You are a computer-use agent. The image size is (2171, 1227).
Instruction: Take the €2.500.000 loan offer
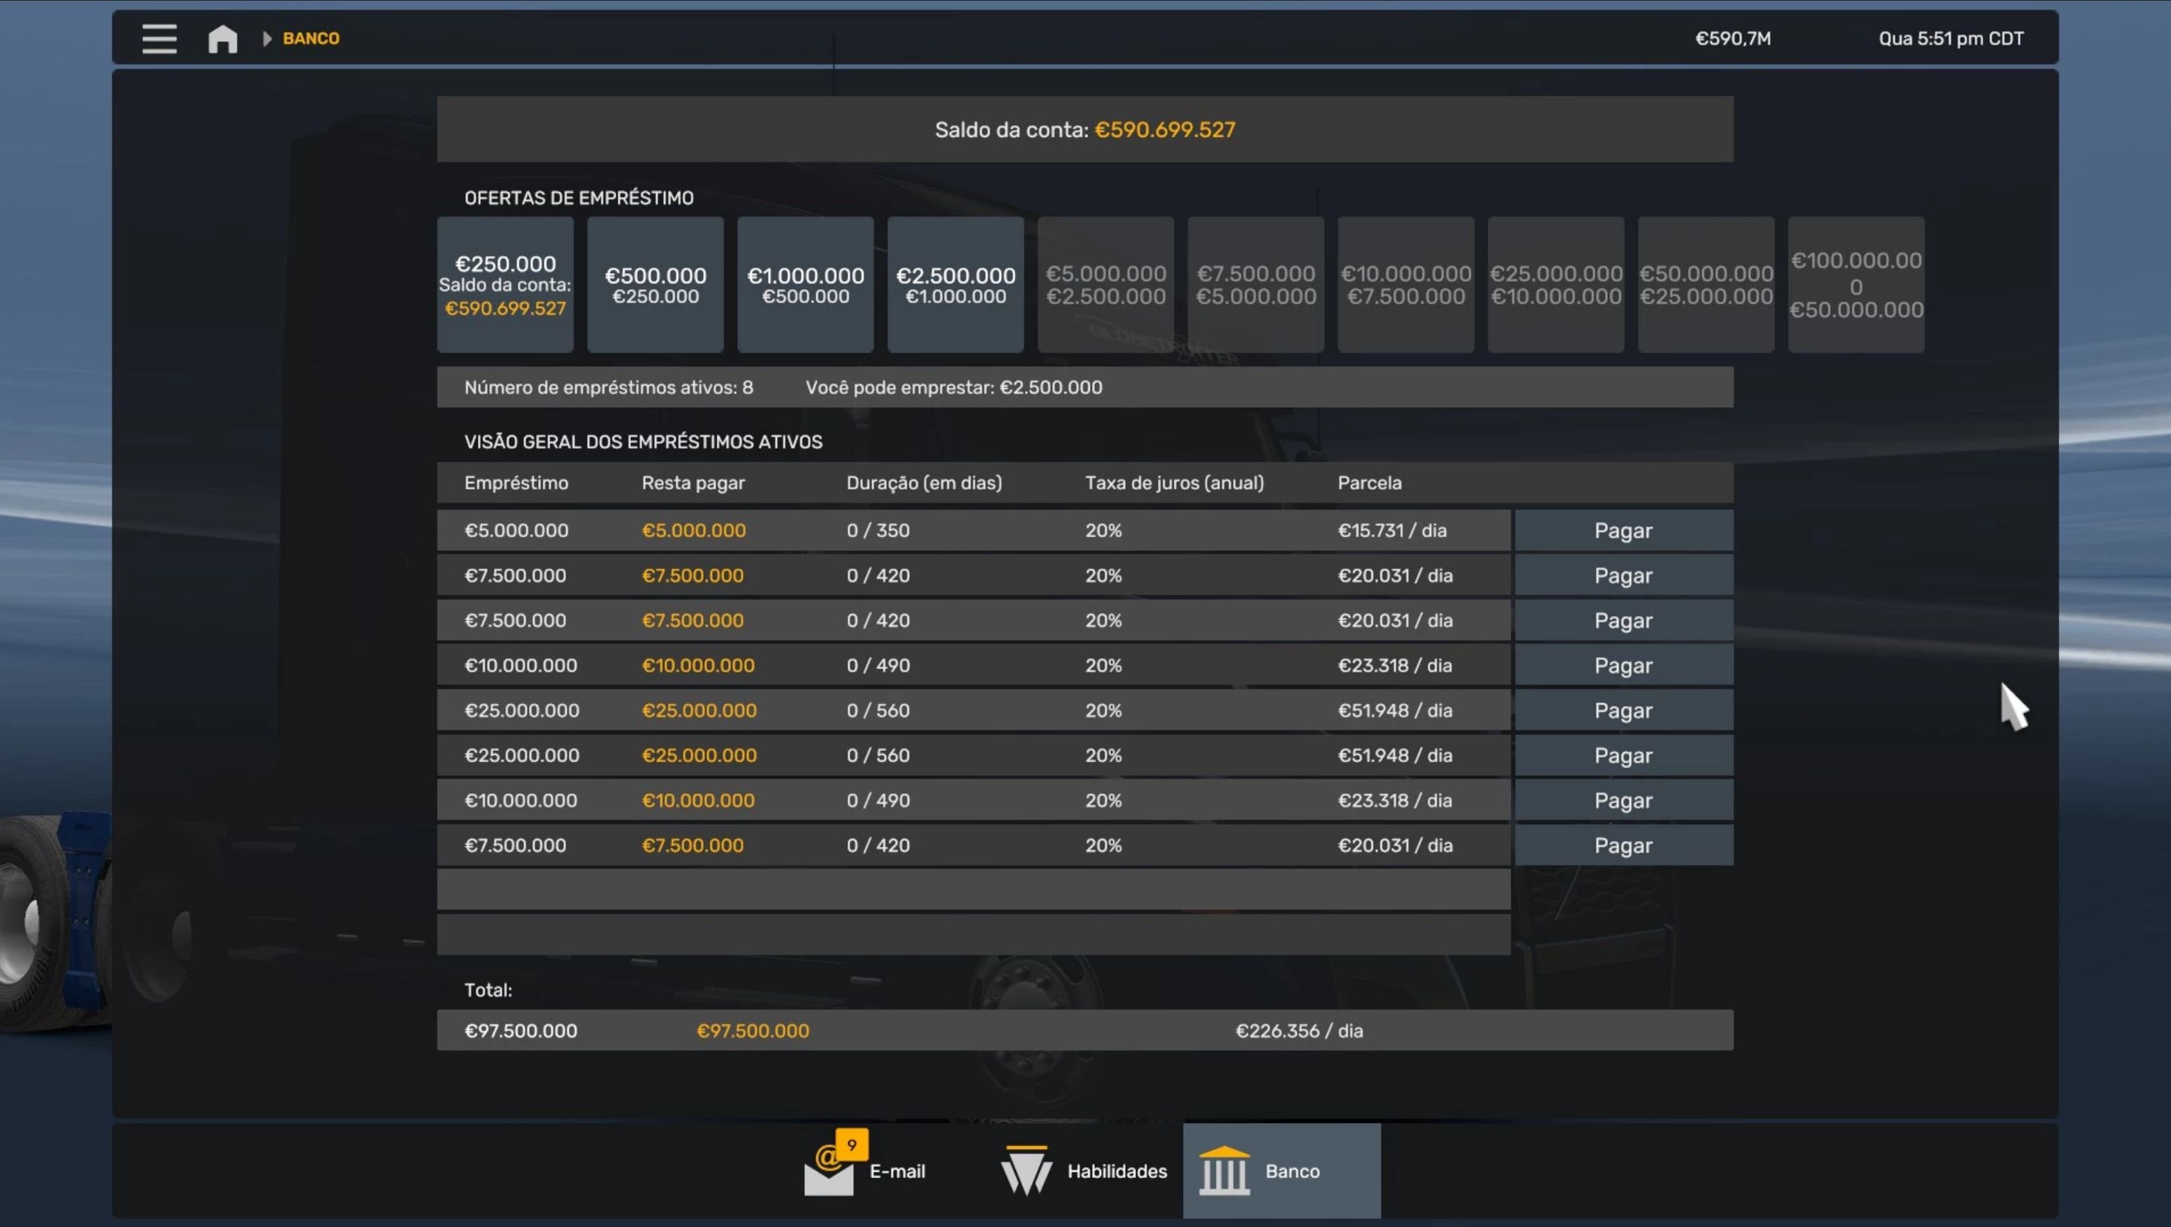(x=955, y=285)
